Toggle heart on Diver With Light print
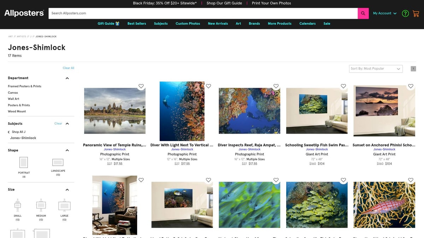The height and width of the screenshot is (238, 424). pos(208,86)
